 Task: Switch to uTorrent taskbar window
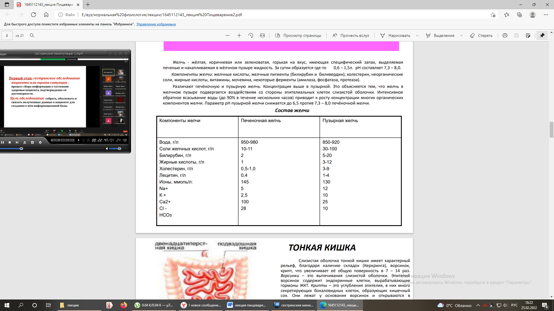154,305
